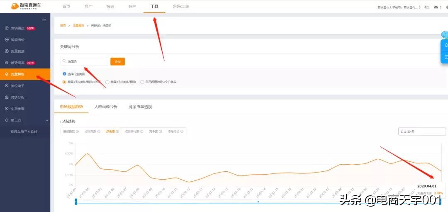Click the help icon next to 市场均价
448x212 pixels.
(182, 132)
